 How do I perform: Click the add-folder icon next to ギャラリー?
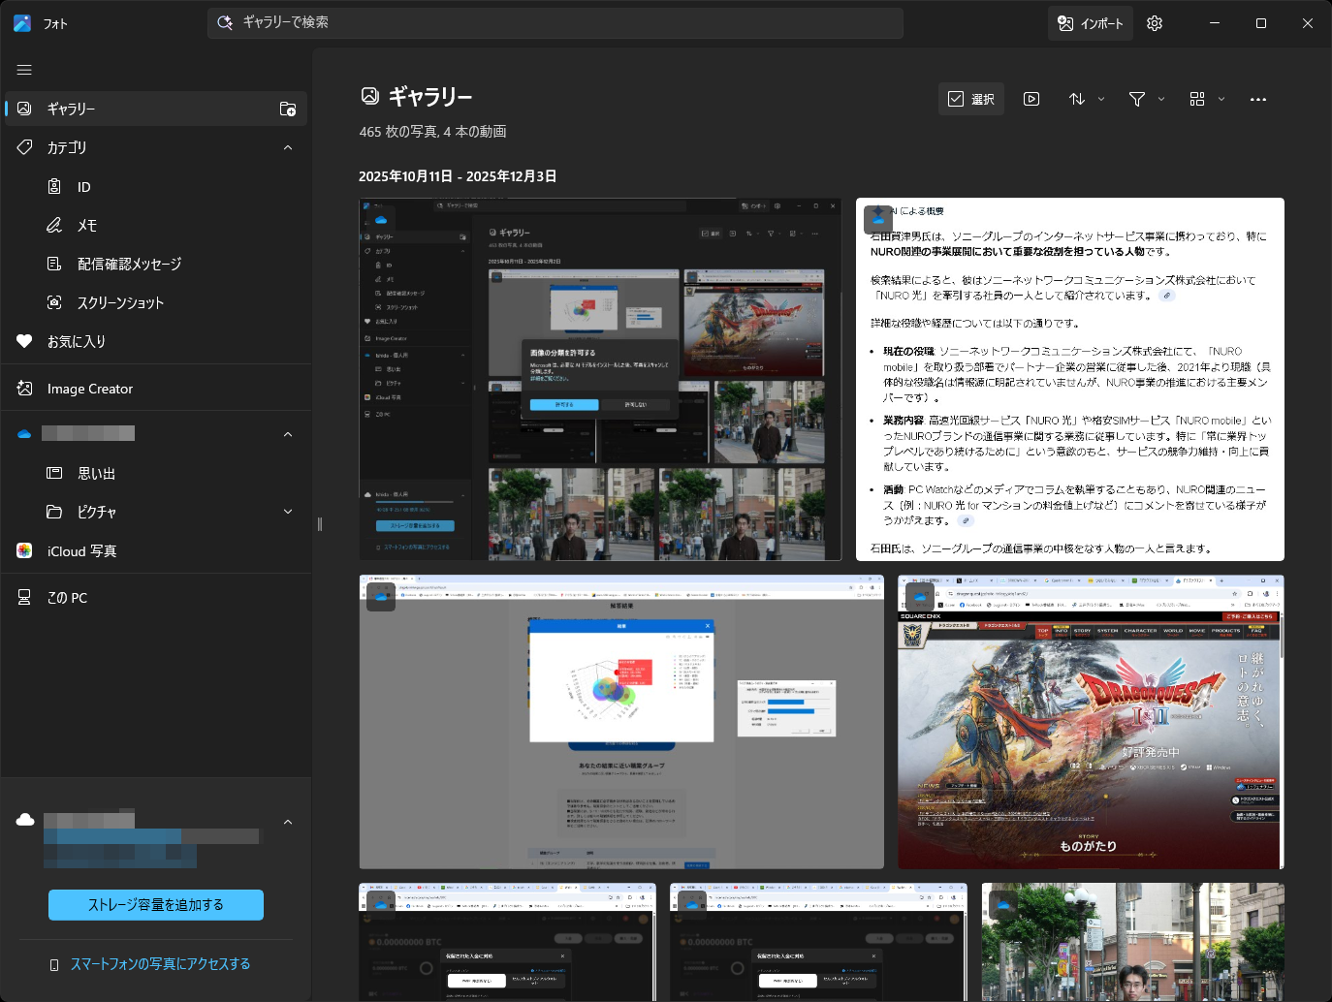tap(287, 109)
